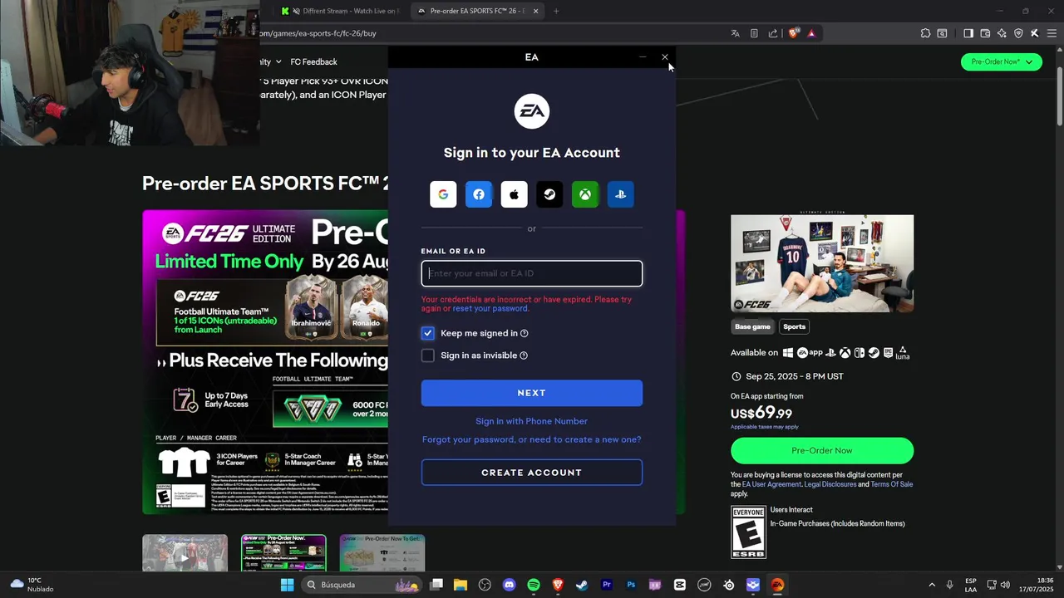This screenshot has width=1064, height=598.
Task: Open Leo AI sparkle icon
Action: tap(1002, 33)
